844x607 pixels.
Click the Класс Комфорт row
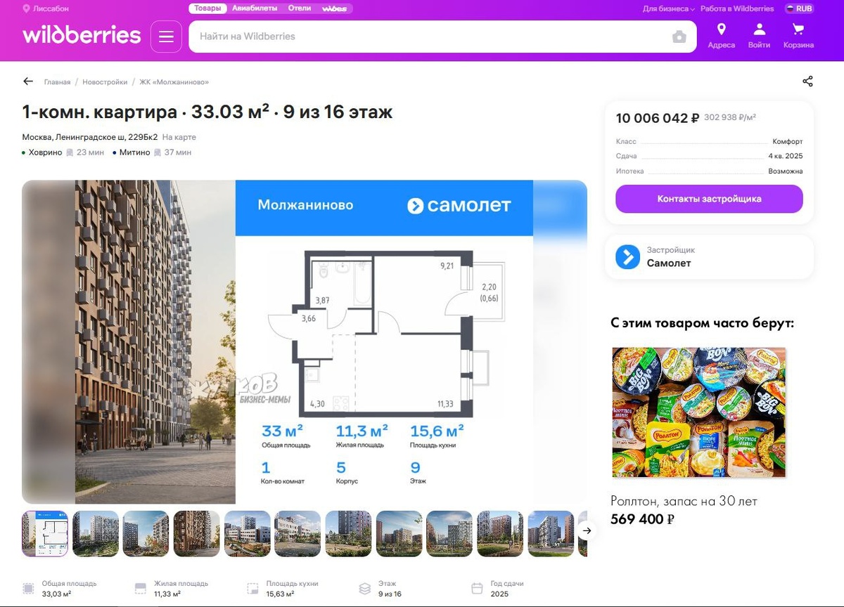(x=709, y=142)
